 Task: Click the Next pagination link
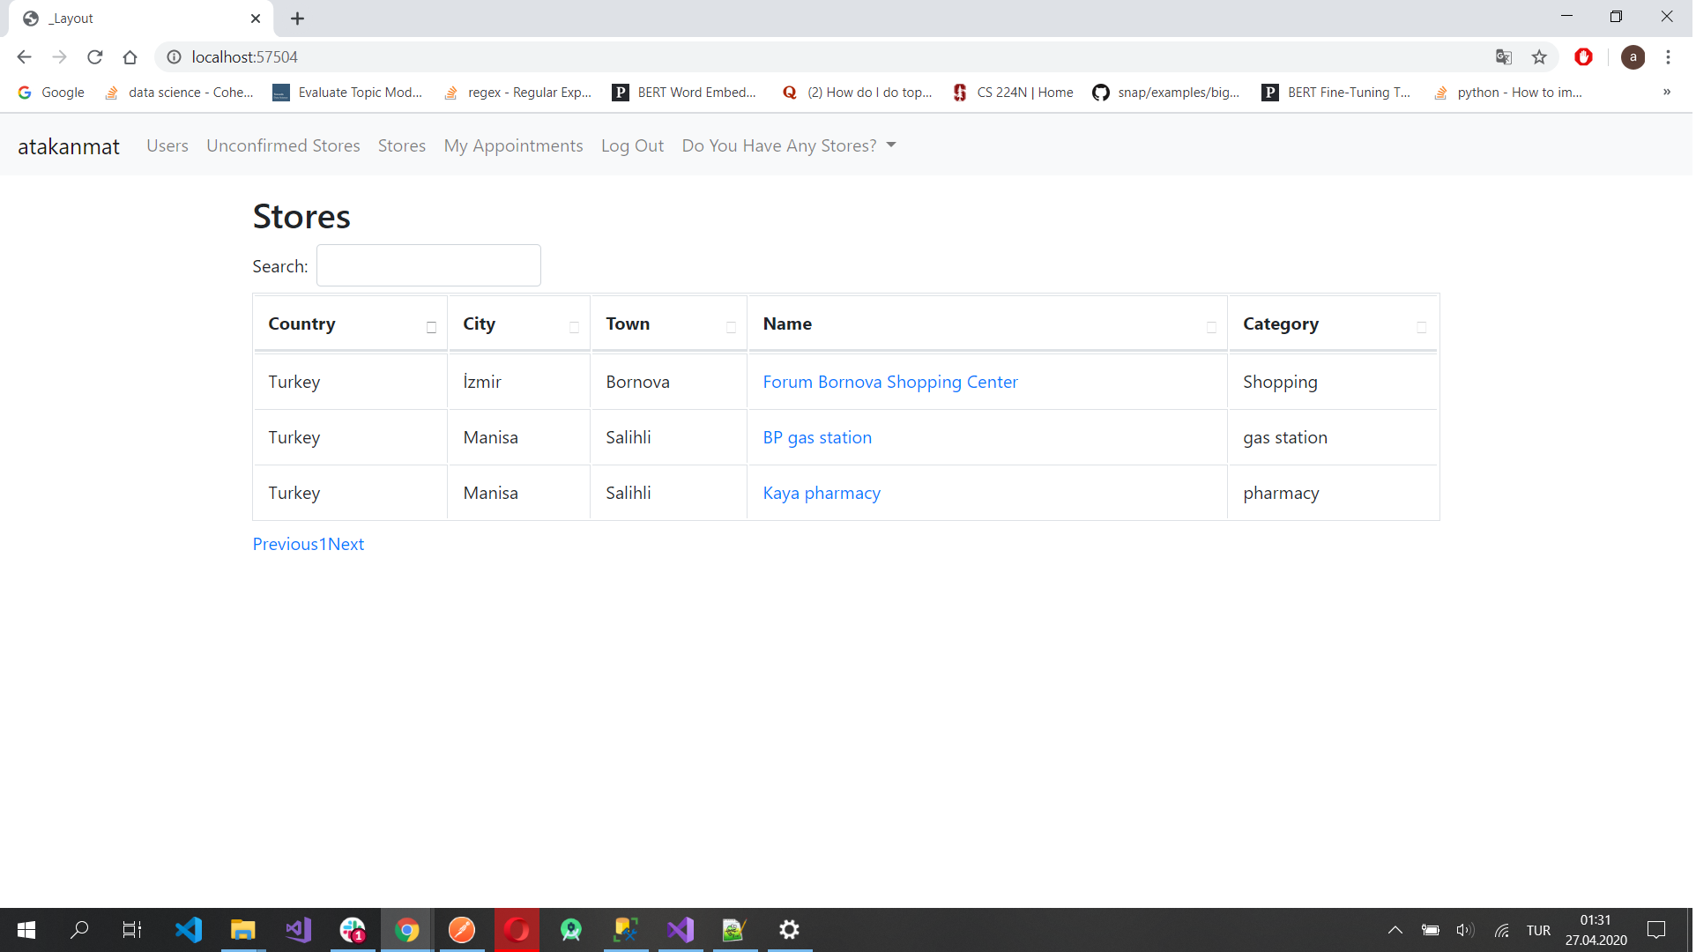[346, 544]
